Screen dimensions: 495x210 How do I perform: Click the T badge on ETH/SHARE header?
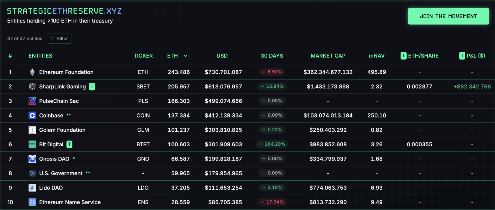(x=403, y=56)
